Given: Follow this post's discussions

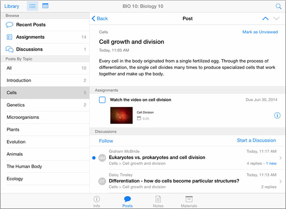Looking at the screenshot, I should click(106, 141).
